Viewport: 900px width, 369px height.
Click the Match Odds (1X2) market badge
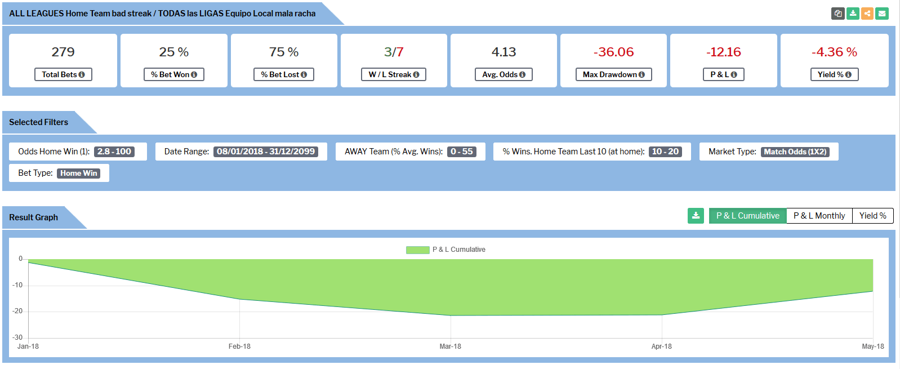[x=795, y=152]
